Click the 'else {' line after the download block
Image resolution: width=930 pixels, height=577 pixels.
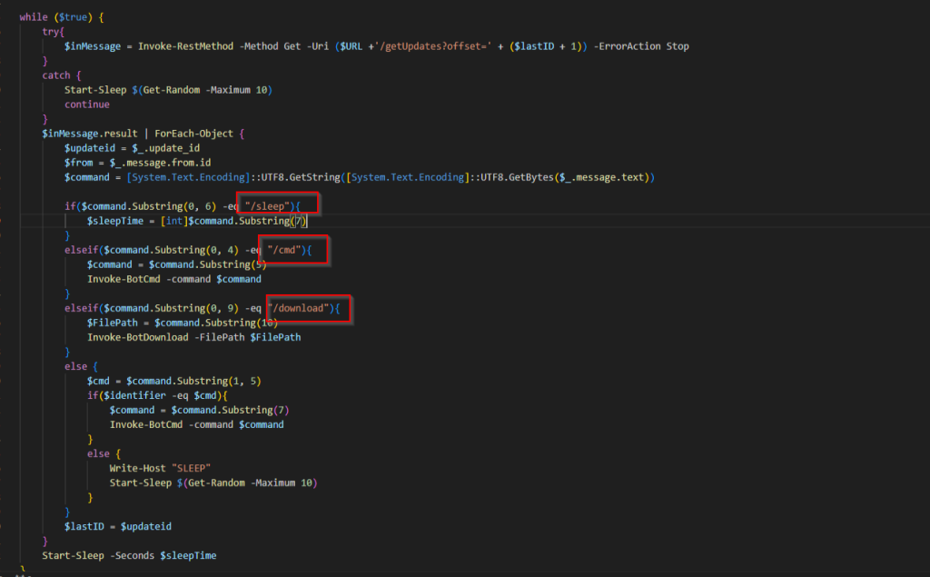pos(81,366)
